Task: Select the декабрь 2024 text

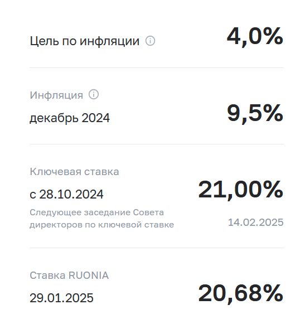Action: pos(70,118)
